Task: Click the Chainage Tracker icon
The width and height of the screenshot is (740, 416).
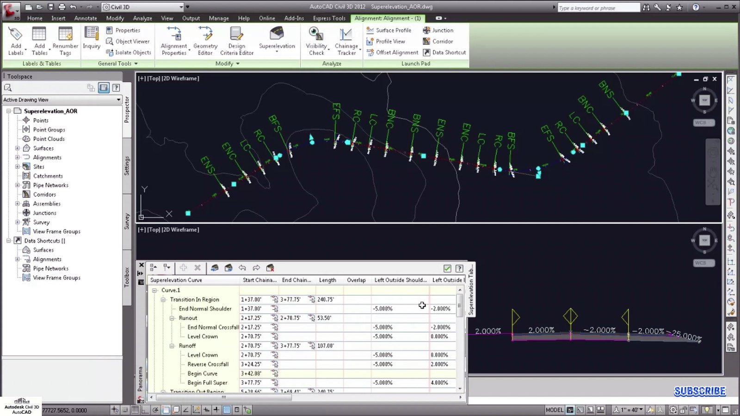Action: [346, 35]
